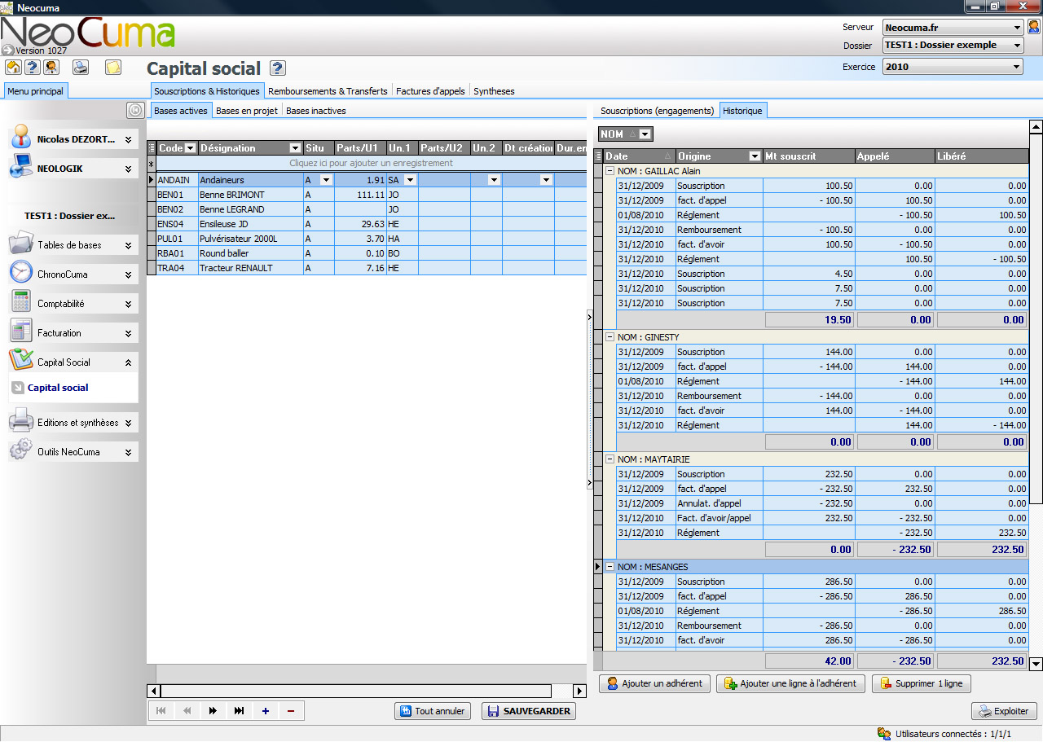Switch to Remboursements & Transferts tab
1043x742 pixels.
click(328, 91)
